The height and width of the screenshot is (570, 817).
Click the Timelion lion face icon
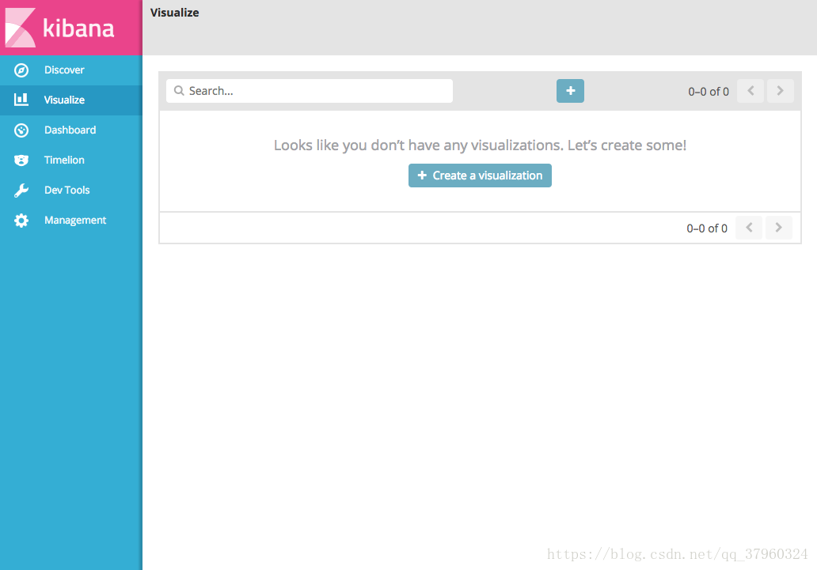21,160
